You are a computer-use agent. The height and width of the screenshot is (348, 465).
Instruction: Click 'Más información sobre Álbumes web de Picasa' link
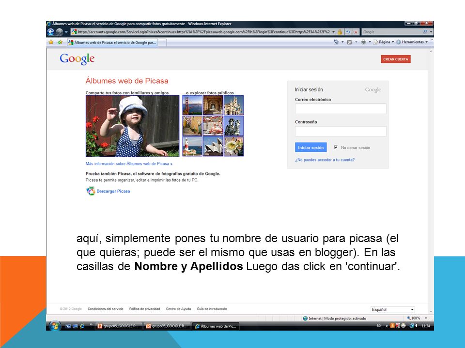pyautogui.click(x=129, y=164)
